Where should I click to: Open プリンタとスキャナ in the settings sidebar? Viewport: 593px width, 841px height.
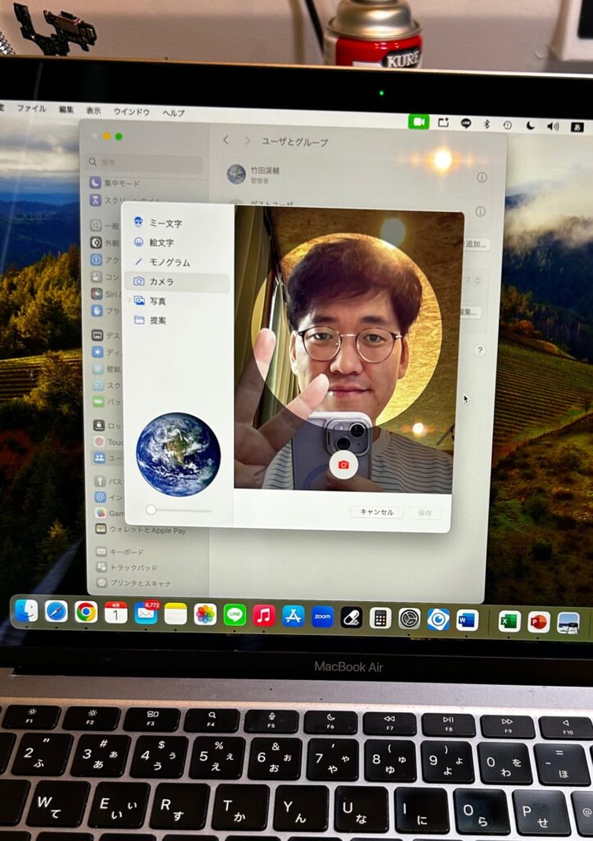[x=134, y=582]
